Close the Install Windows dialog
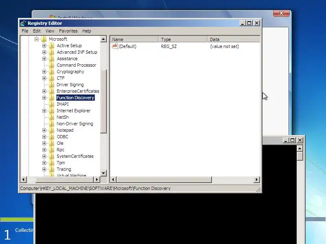 (281, 13)
